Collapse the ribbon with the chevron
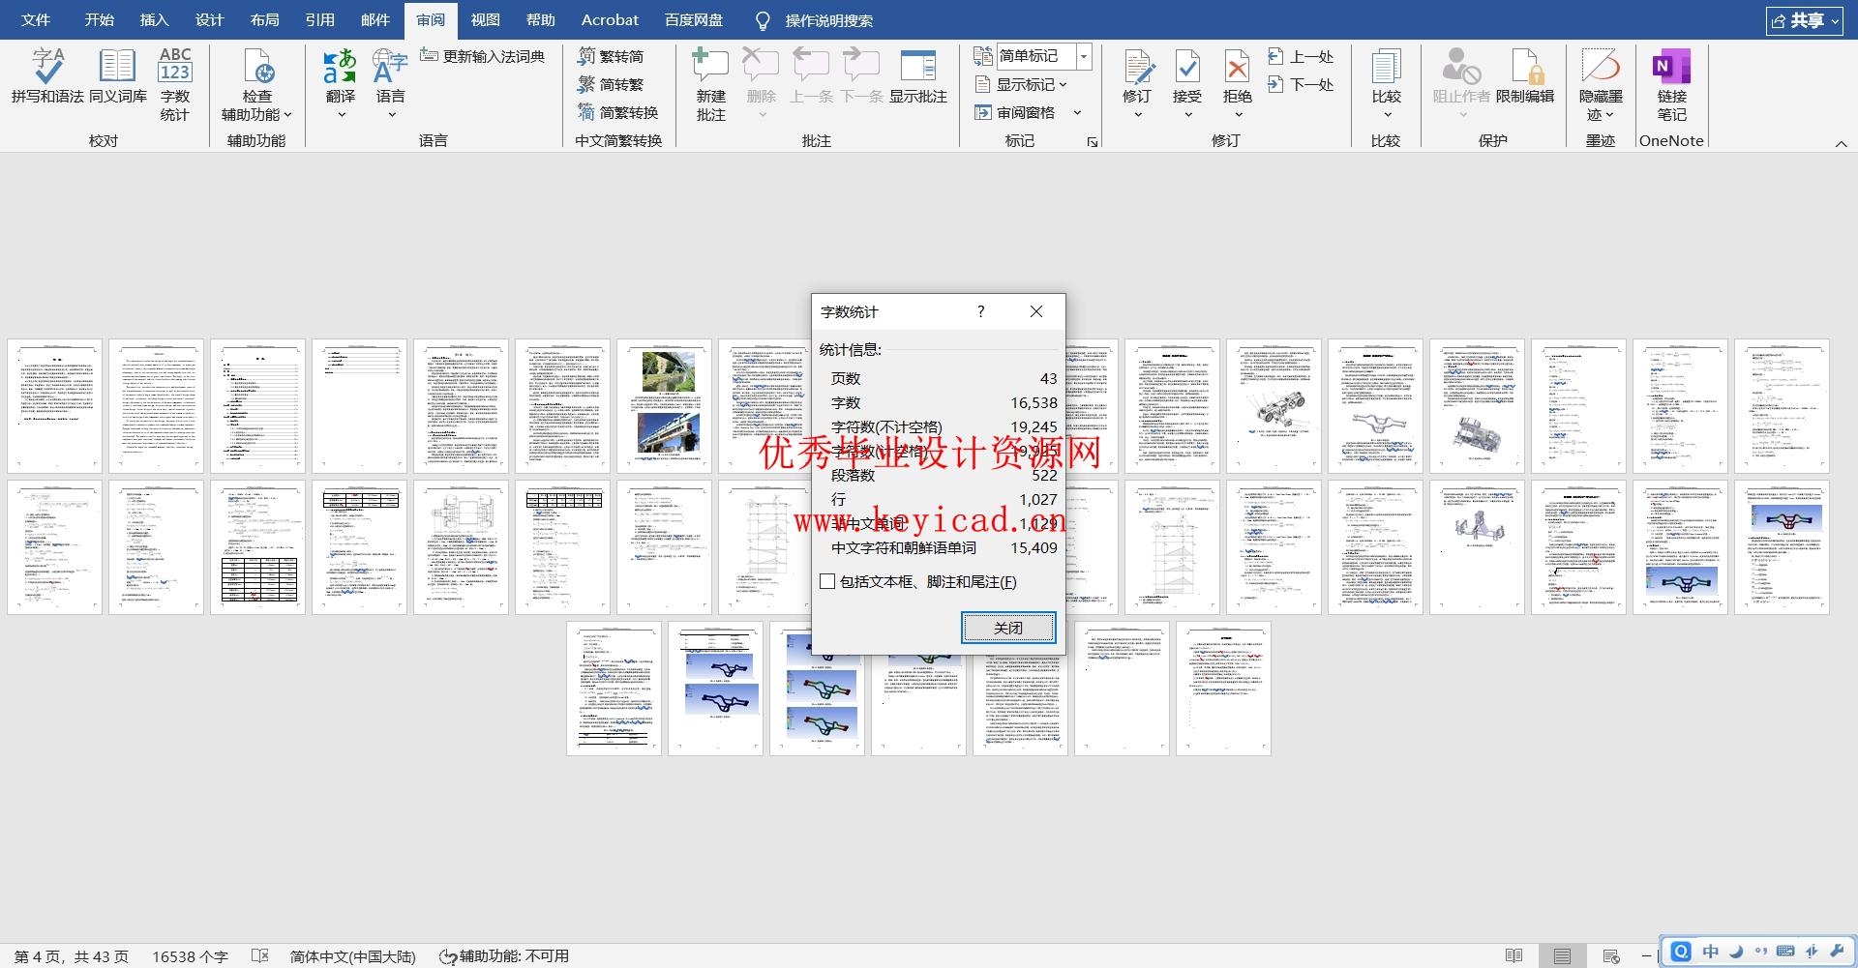 coord(1841,143)
